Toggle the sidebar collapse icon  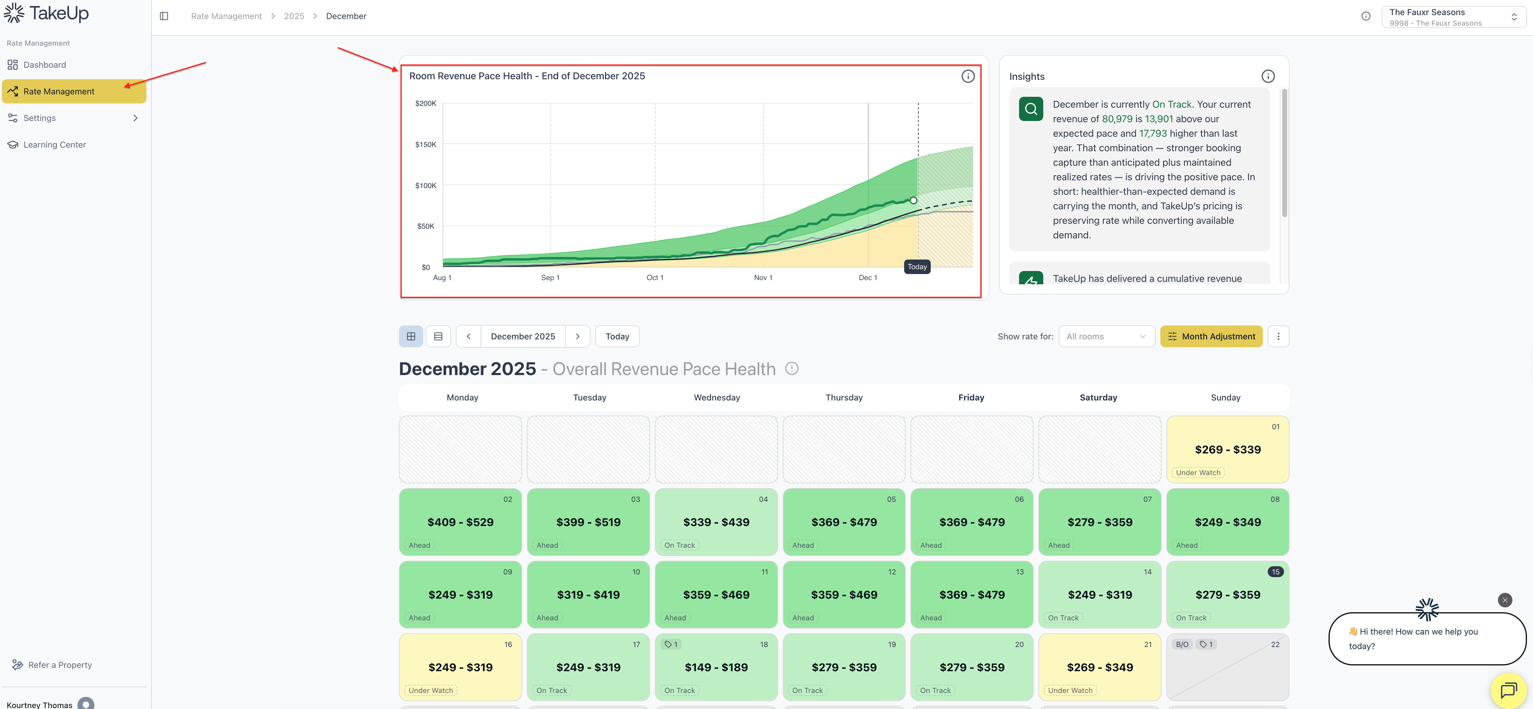[x=164, y=16]
